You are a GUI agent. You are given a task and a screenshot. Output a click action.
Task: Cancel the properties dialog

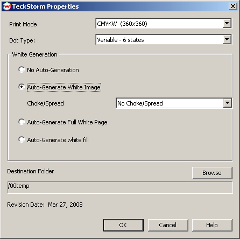pos(168,225)
